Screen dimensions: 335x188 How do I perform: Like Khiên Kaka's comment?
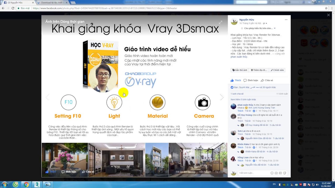pos(240,148)
